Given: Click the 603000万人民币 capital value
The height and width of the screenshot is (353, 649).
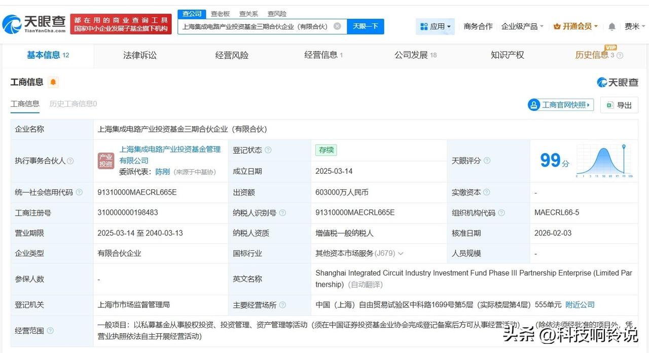Looking at the screenshot, I should 342,192.
